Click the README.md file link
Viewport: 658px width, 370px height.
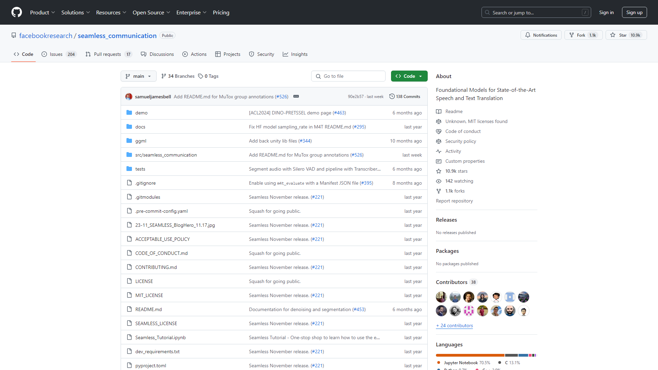149,309
